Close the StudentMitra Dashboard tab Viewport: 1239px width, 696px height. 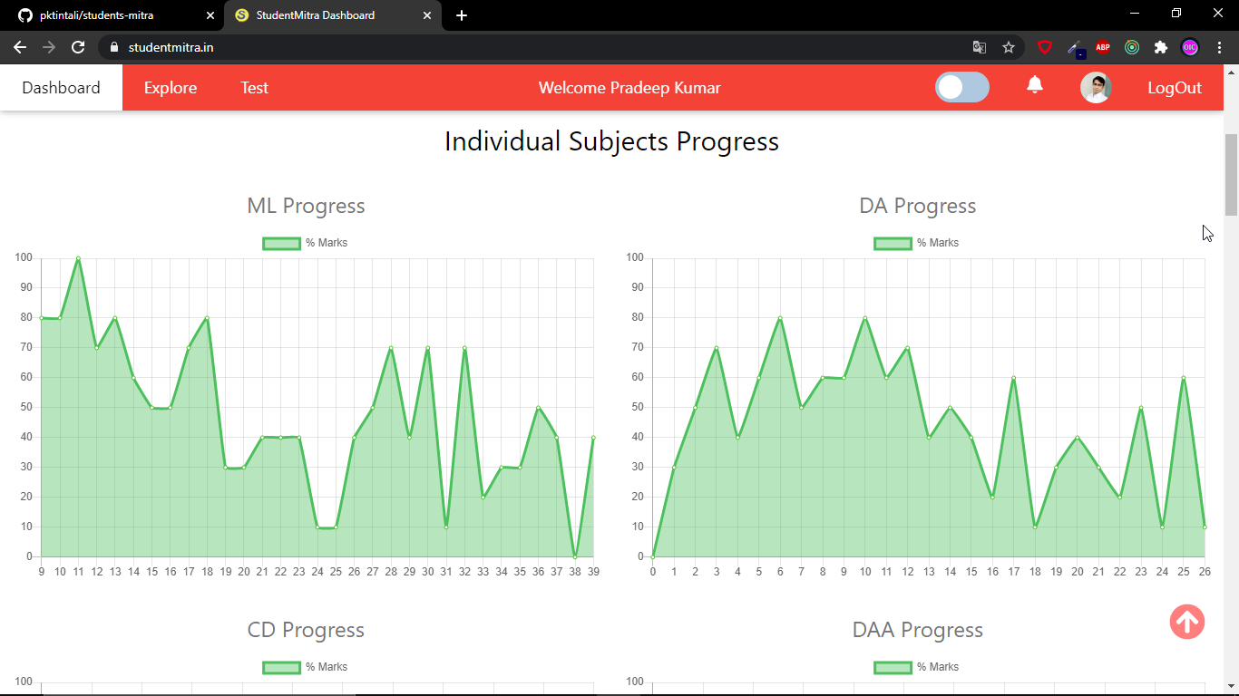pos(427,15)
